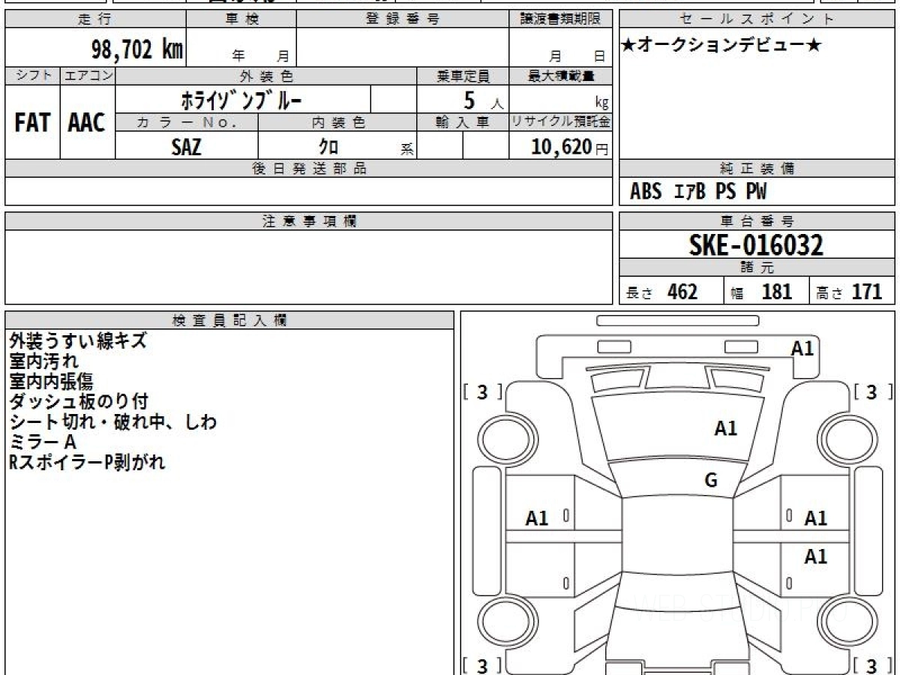Click the 譲渡書類期限 header
Screen dimensions: 900x675
560,19
